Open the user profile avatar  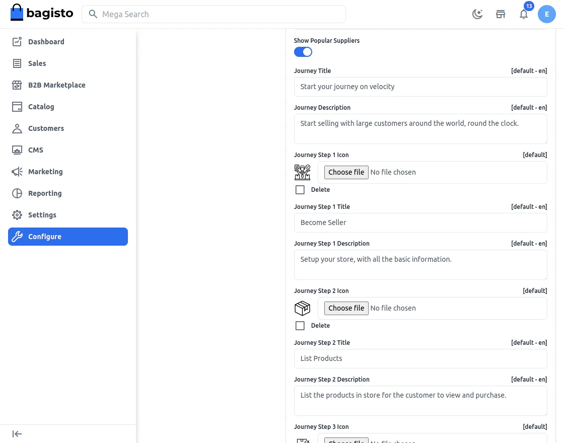(x=547, y=14)
